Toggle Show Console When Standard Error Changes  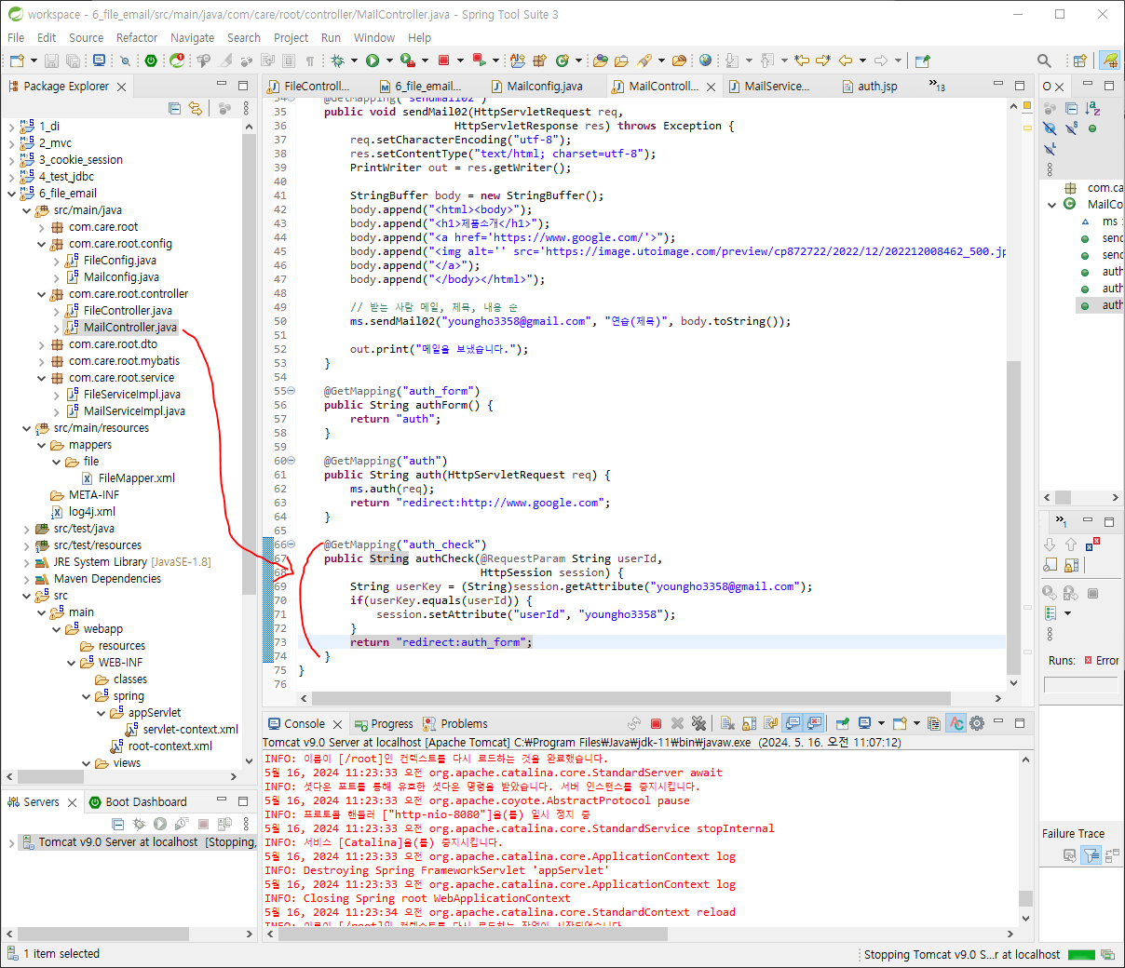[x=814, y=723]
